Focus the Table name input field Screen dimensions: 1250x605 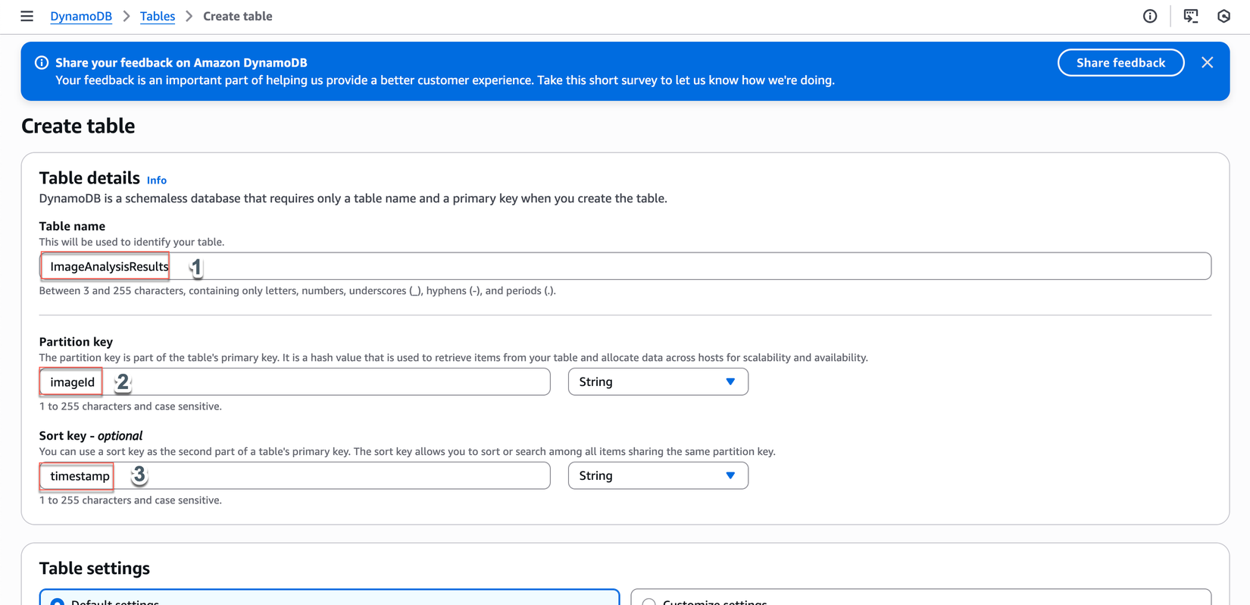pos(625,266)
